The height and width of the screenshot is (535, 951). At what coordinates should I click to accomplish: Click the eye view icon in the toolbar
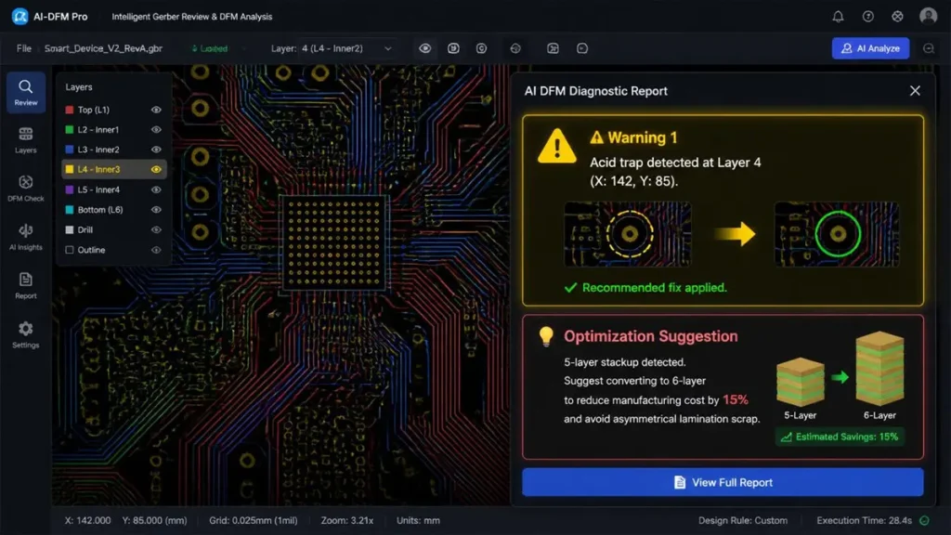(x=424, y=48)
